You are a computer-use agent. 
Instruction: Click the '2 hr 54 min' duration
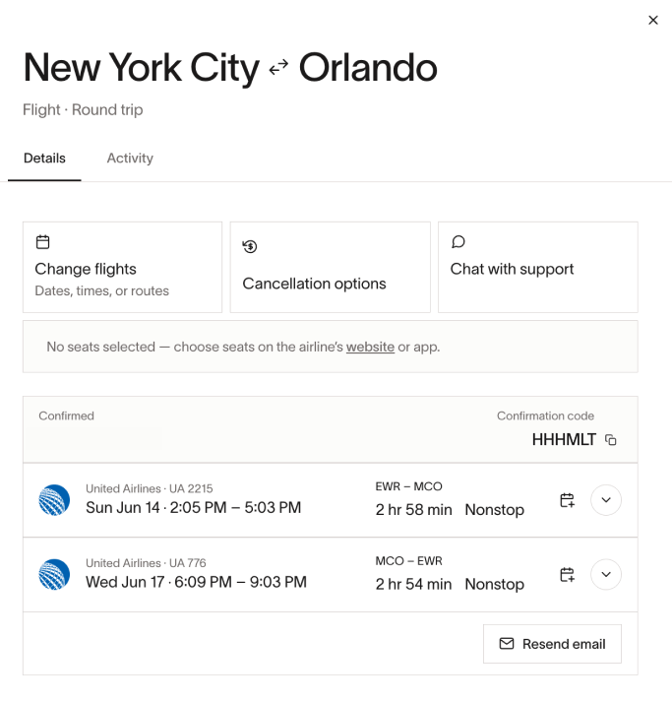point(413,584)
